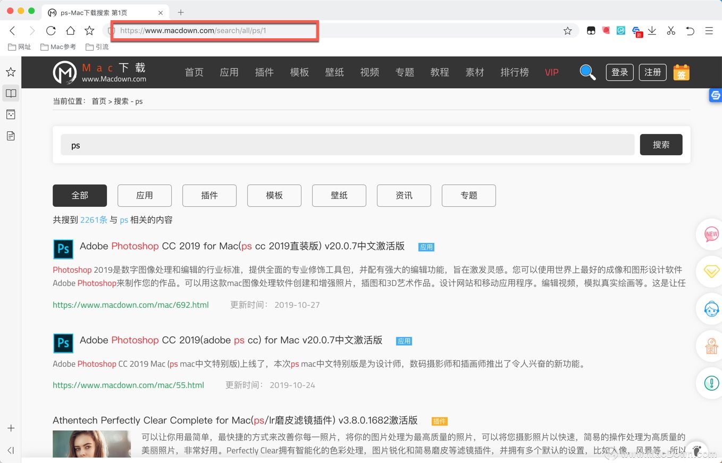Open 教程 in the site navigation
Viewport: 722px width, 463px height.
point(440,72)
